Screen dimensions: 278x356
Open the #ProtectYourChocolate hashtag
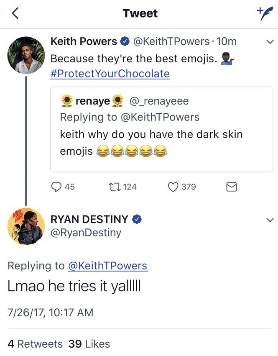pyautogui.click(x=110, y=74)
